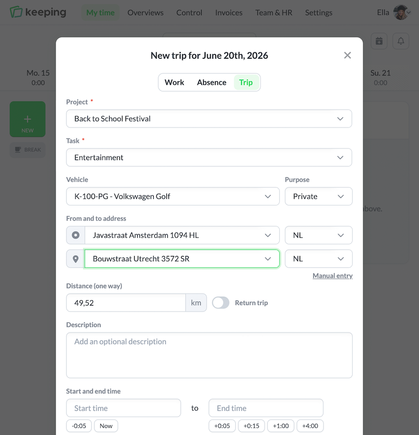This screenshot has height=435, width=419.
Task: Click the destination pin icon
Action: [x=76, y=259]
